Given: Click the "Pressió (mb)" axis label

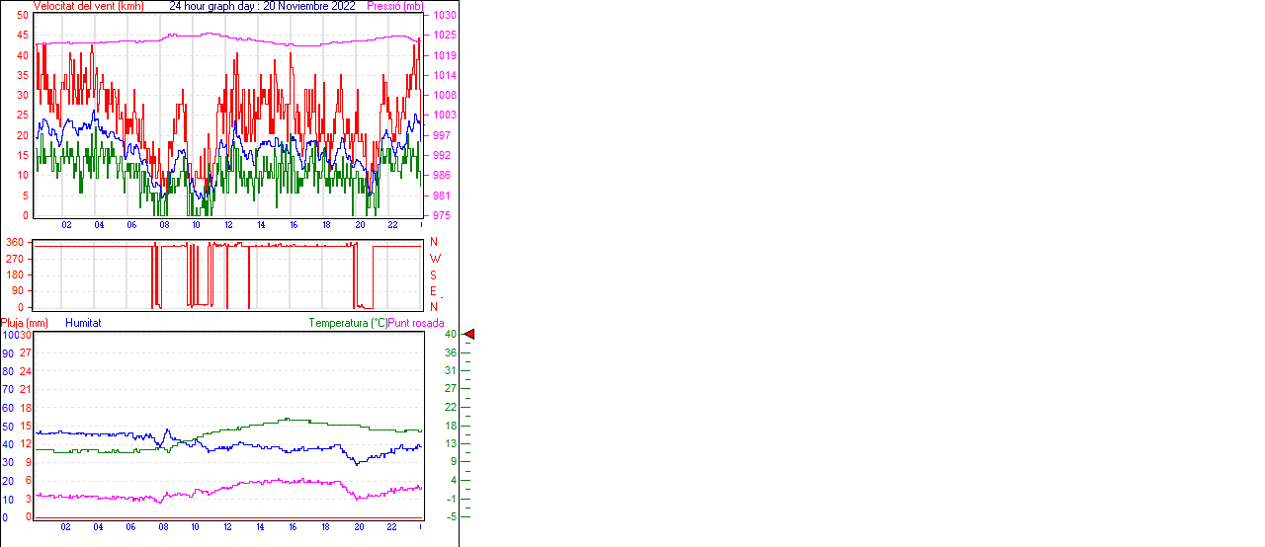Looking at the screenshot, I should click(394, 6).
